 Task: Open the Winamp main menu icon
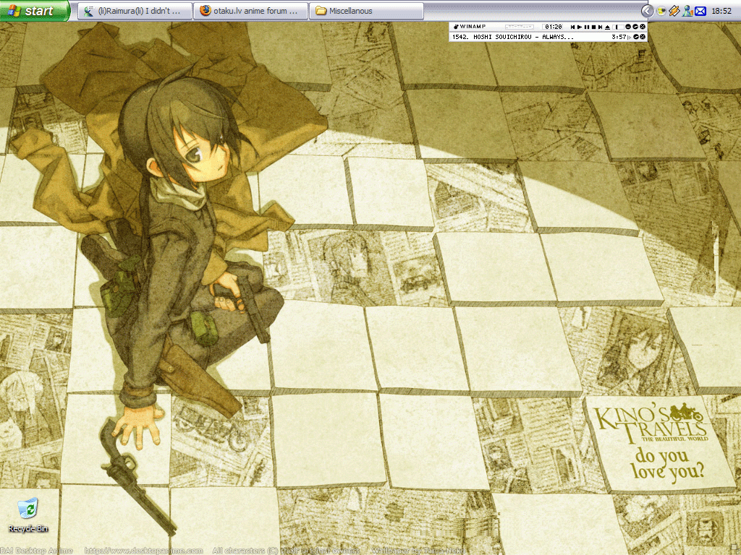click(x=456, y=27)
